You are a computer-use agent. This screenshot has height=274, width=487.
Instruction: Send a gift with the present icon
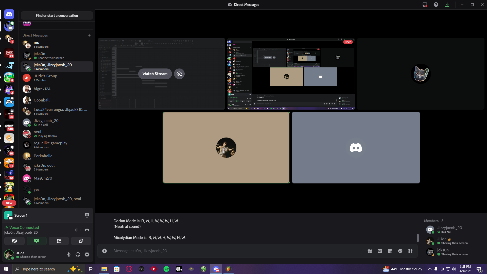pyautogui.click(x=370, y=251)
